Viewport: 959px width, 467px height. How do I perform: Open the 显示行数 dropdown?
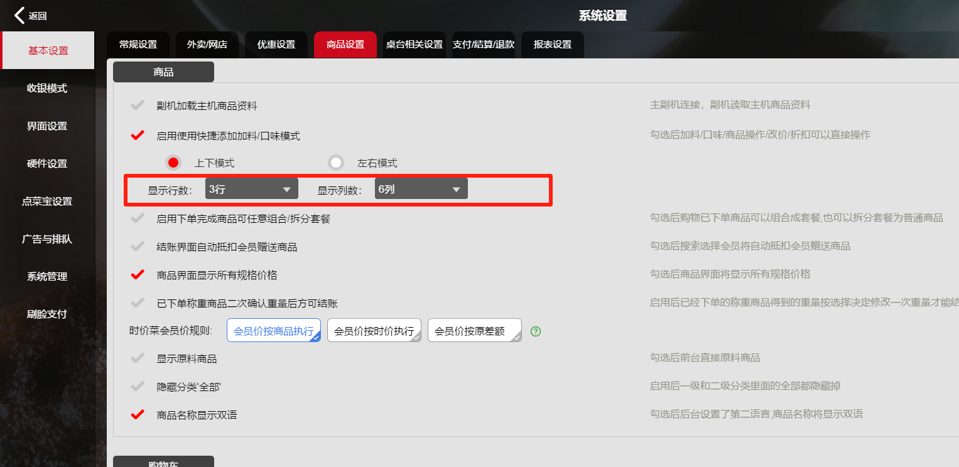pos(251,190)
